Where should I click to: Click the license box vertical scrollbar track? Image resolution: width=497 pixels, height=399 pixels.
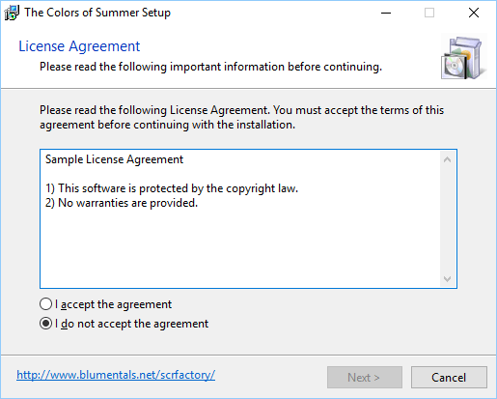pos(447,219)
